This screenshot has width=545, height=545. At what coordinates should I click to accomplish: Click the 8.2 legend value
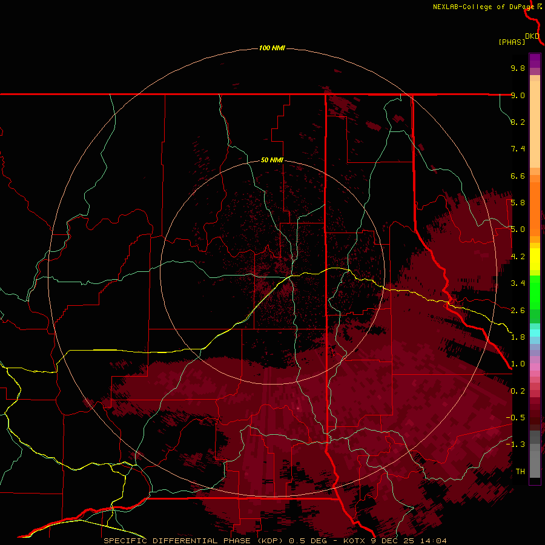[x=518, y=122]
